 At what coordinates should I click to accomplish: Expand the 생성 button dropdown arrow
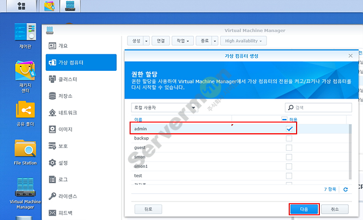[x=146, y=41]
